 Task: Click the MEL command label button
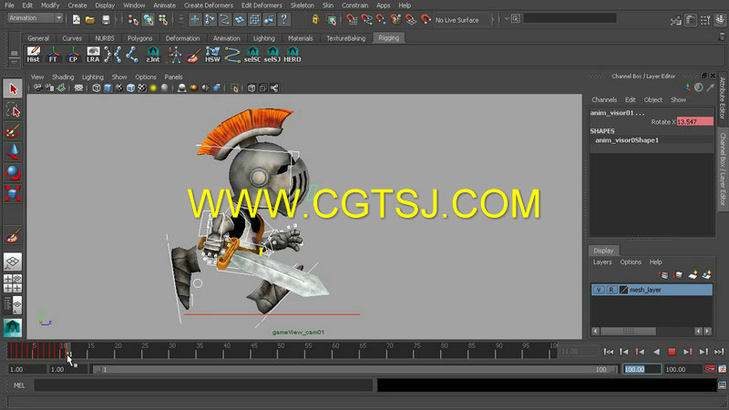point(19,385)
